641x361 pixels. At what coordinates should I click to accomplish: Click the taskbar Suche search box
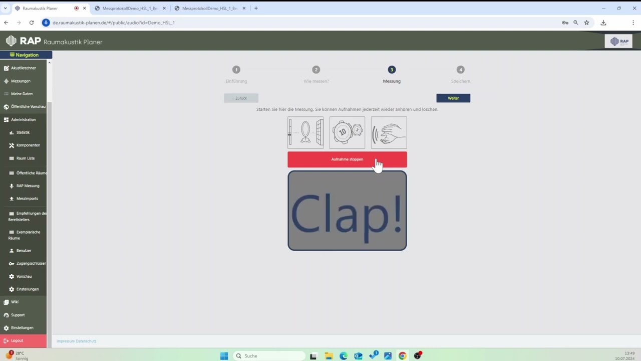coord(269,356)
